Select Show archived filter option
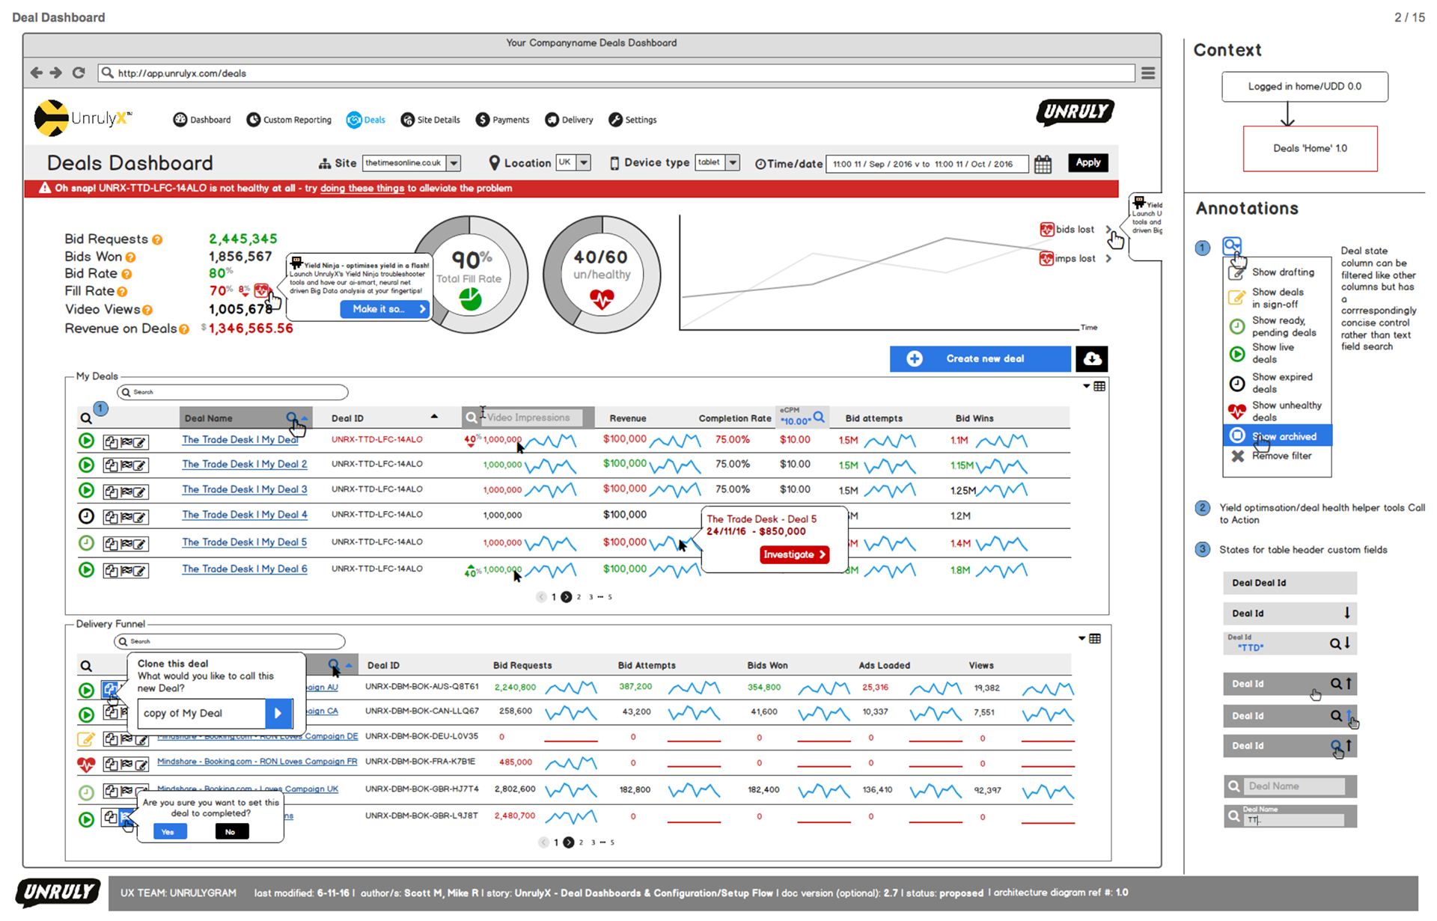The height and width of the screenshot is (921, 1437). point(1283,436)
